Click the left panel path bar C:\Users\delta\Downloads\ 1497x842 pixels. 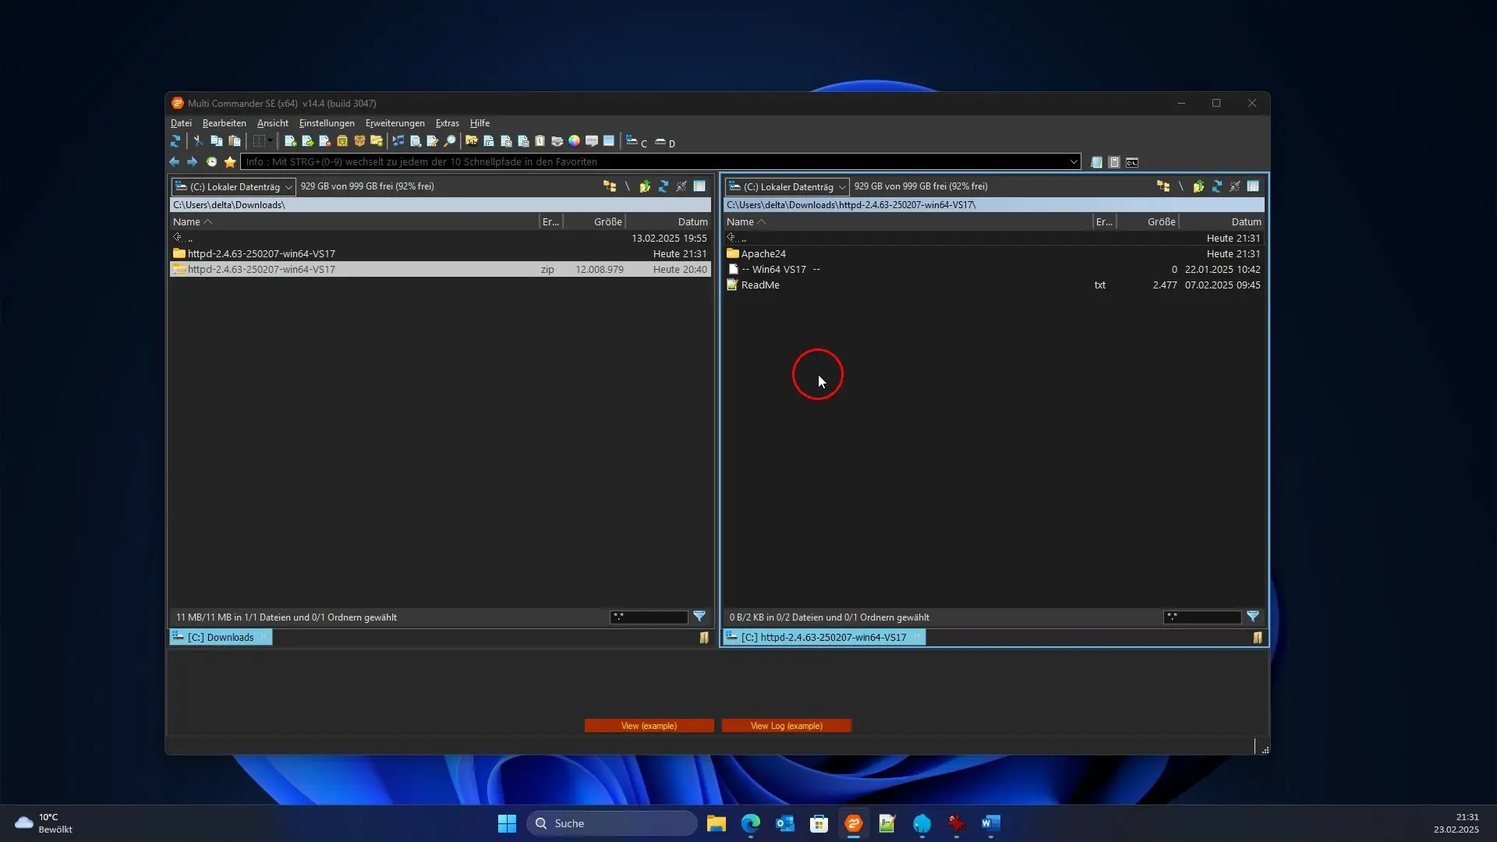(x=441, y=205)
